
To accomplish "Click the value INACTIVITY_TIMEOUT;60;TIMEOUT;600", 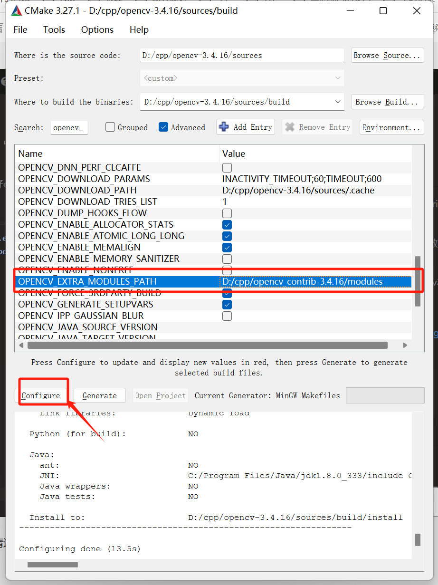I will (302, 179).
